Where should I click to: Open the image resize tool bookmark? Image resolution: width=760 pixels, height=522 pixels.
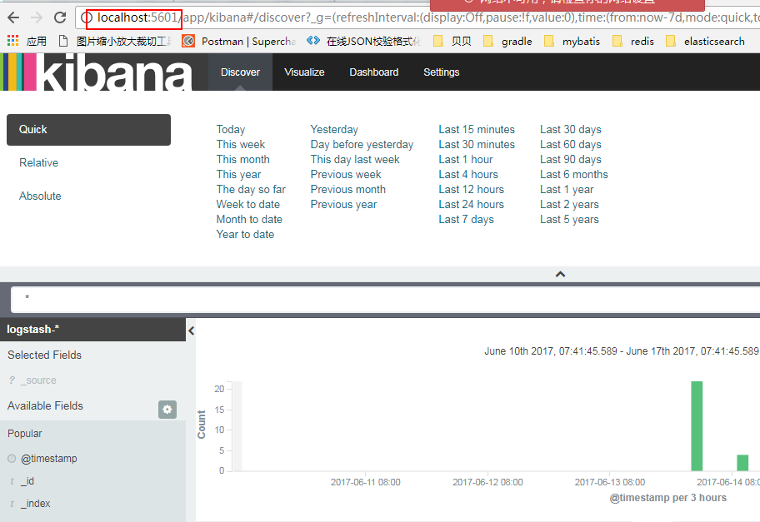[114, 41]
